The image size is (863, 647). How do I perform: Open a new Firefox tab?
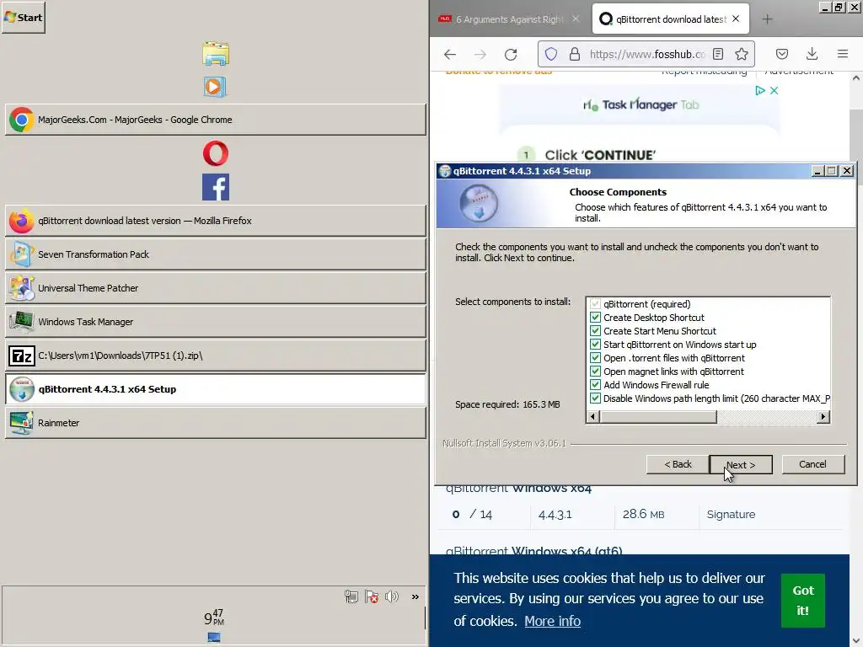coord(767,19)
